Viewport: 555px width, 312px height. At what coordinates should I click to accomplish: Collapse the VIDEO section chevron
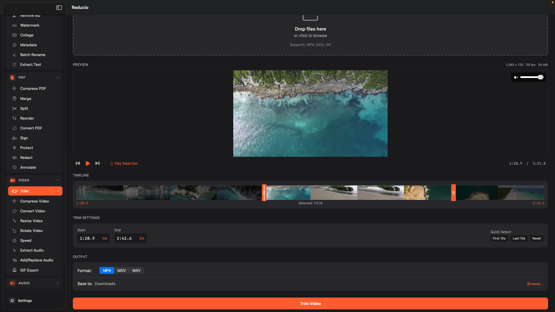click(58, 180)
